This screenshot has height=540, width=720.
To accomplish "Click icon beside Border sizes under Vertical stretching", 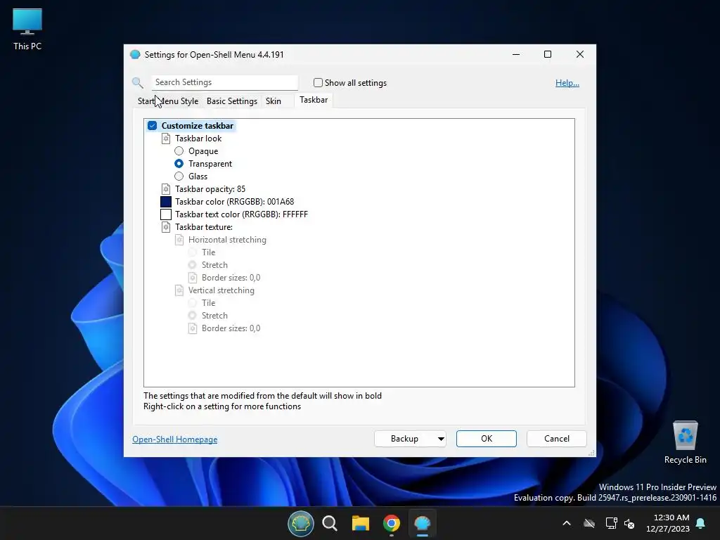I will 193,328.
